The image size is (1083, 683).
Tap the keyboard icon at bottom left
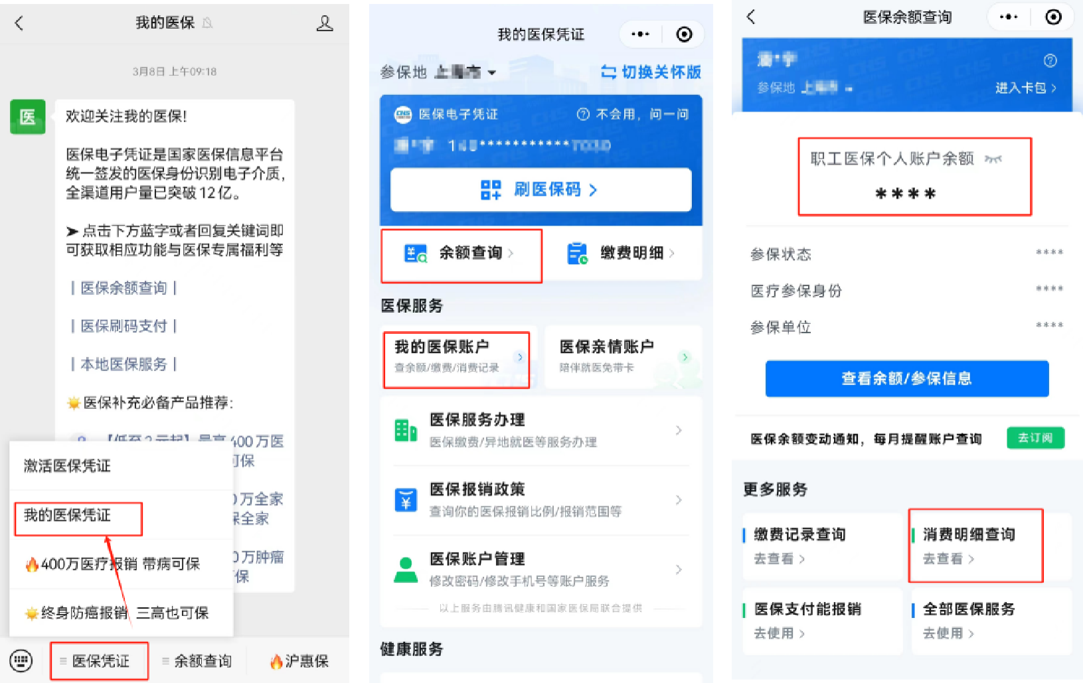click(x=21, y=661)
